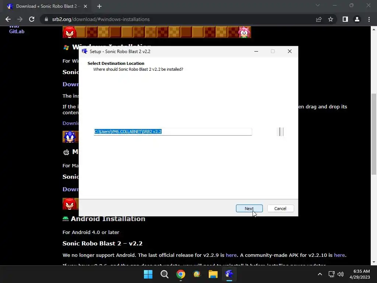The height and width of the screenshot is (283, 377).
Task: Open a new Chrome tab
Action: click(99, 6)
